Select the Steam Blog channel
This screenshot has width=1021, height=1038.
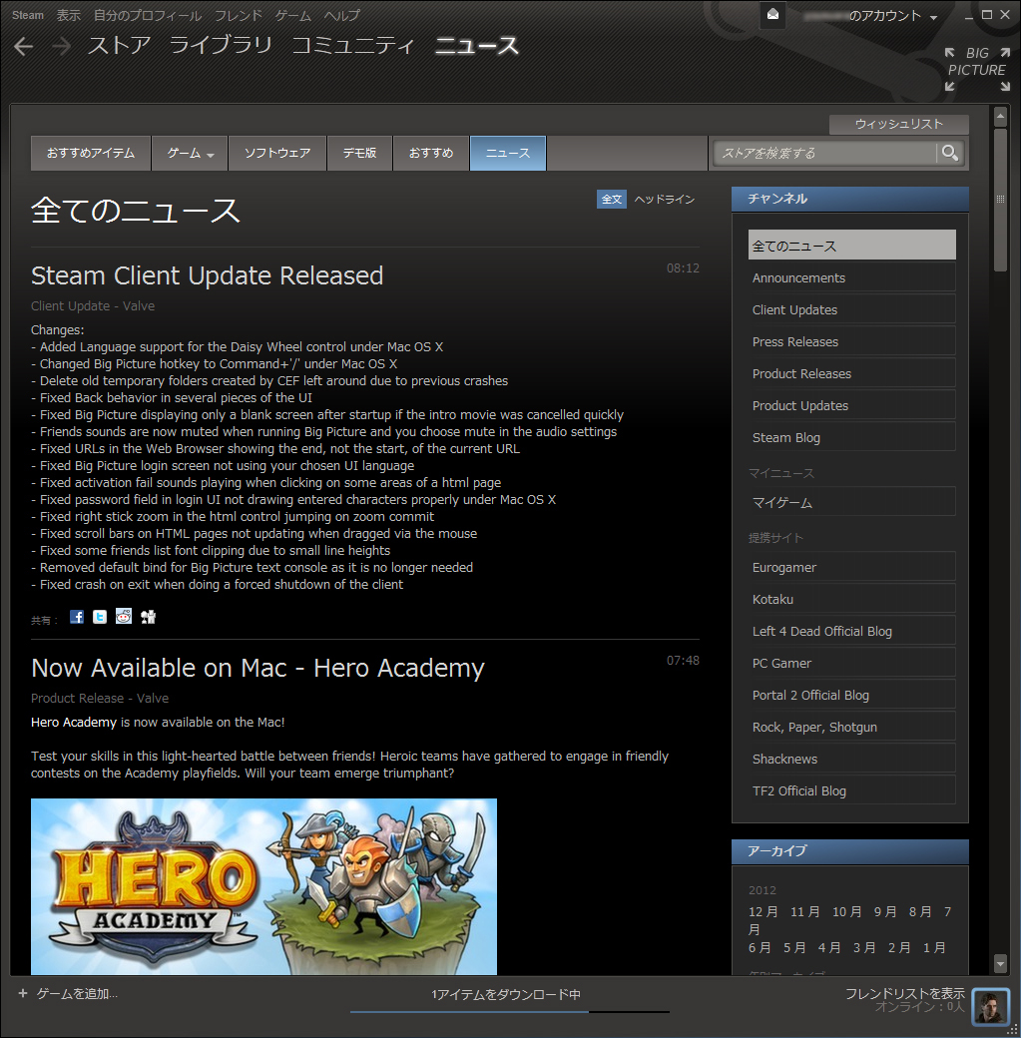point(851,437)
